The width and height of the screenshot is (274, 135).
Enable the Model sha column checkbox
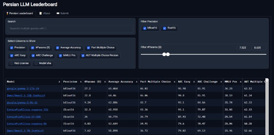click(36, 63)
